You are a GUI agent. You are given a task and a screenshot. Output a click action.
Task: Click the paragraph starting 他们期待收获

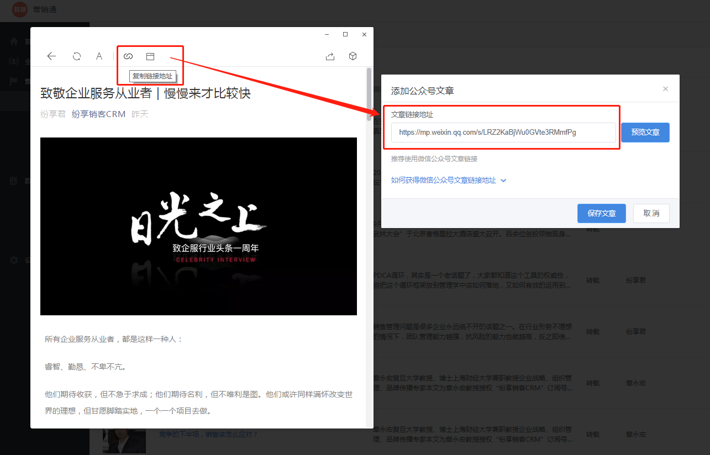[x=198, y=403]
